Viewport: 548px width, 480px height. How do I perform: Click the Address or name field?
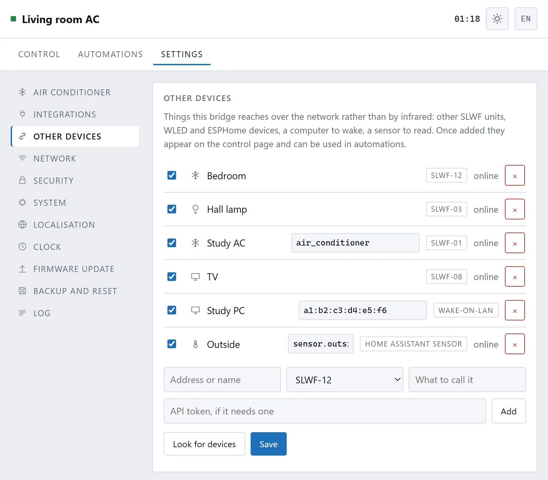coord(222,380)
